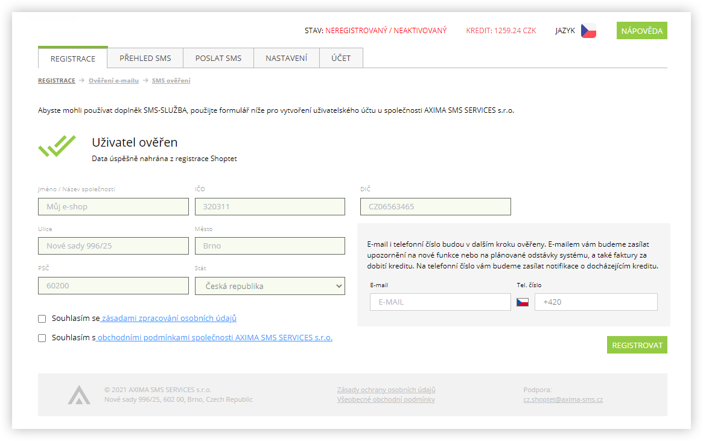Go to the NASTAVENÍ tab
Screen dimensions: 703x441
tap(287, 59)
